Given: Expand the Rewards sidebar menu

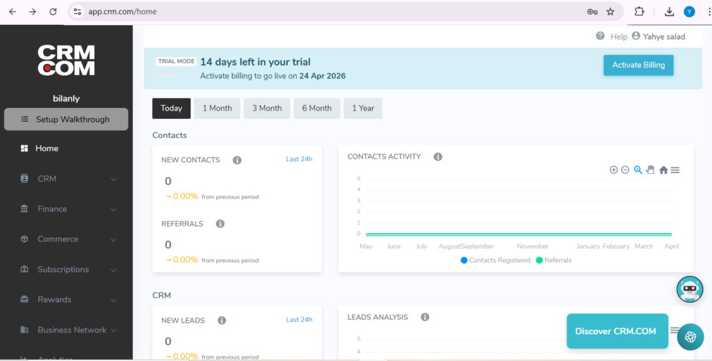Looking at the screenshot, I should (x=66, y=300).
